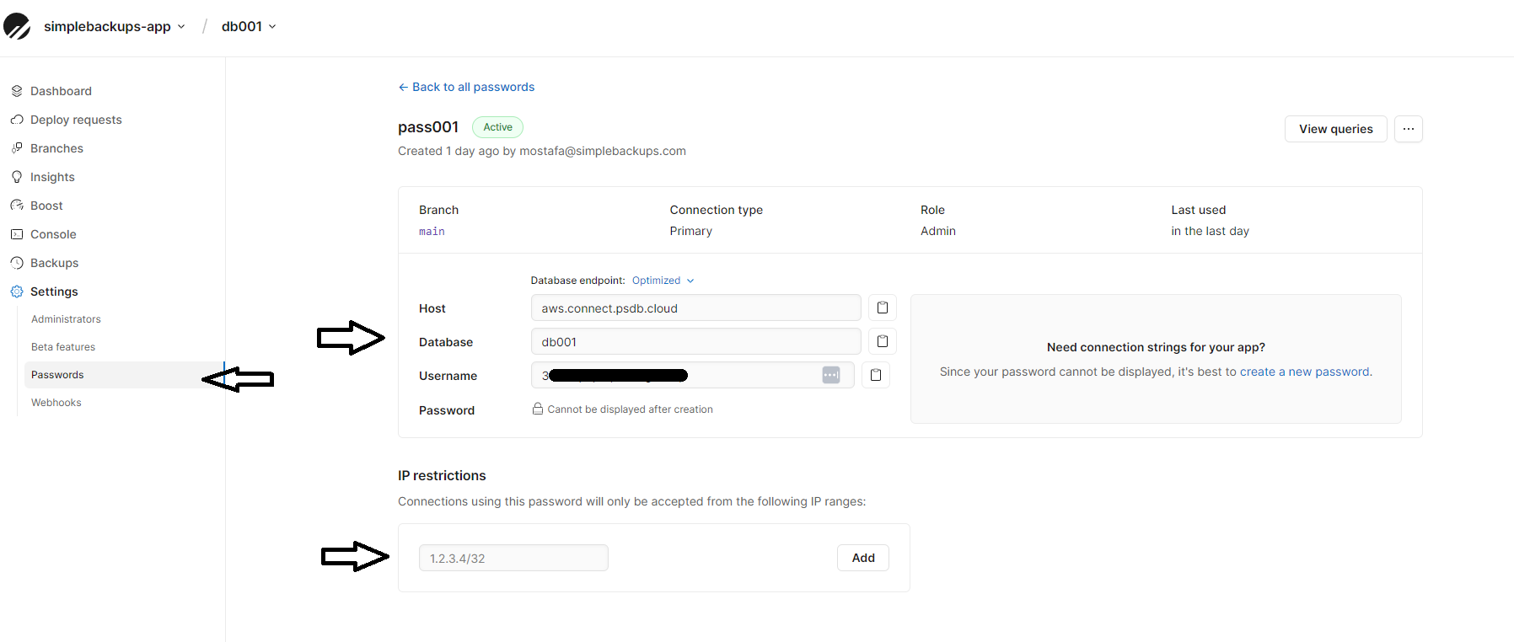Go to Backups in the sidebar
Image resolution: width=1514 pixels, height=642 pixels.
pos(54,263)
